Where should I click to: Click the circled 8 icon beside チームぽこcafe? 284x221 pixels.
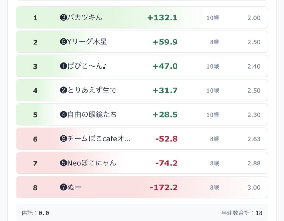(64, 139)
